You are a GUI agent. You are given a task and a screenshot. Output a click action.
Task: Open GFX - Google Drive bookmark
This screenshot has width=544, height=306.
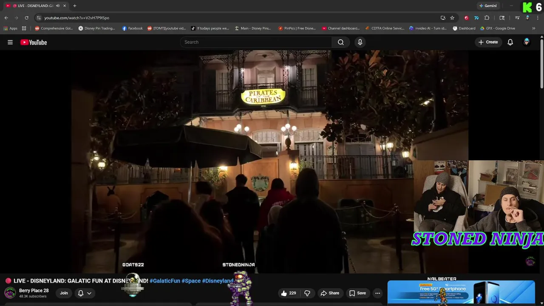pyautogui.click(x=498, y=28)
